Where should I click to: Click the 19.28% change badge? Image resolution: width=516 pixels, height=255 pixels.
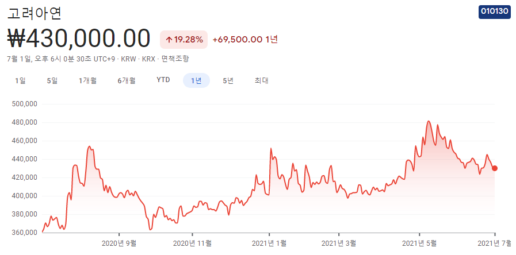[x=184, y=40]
